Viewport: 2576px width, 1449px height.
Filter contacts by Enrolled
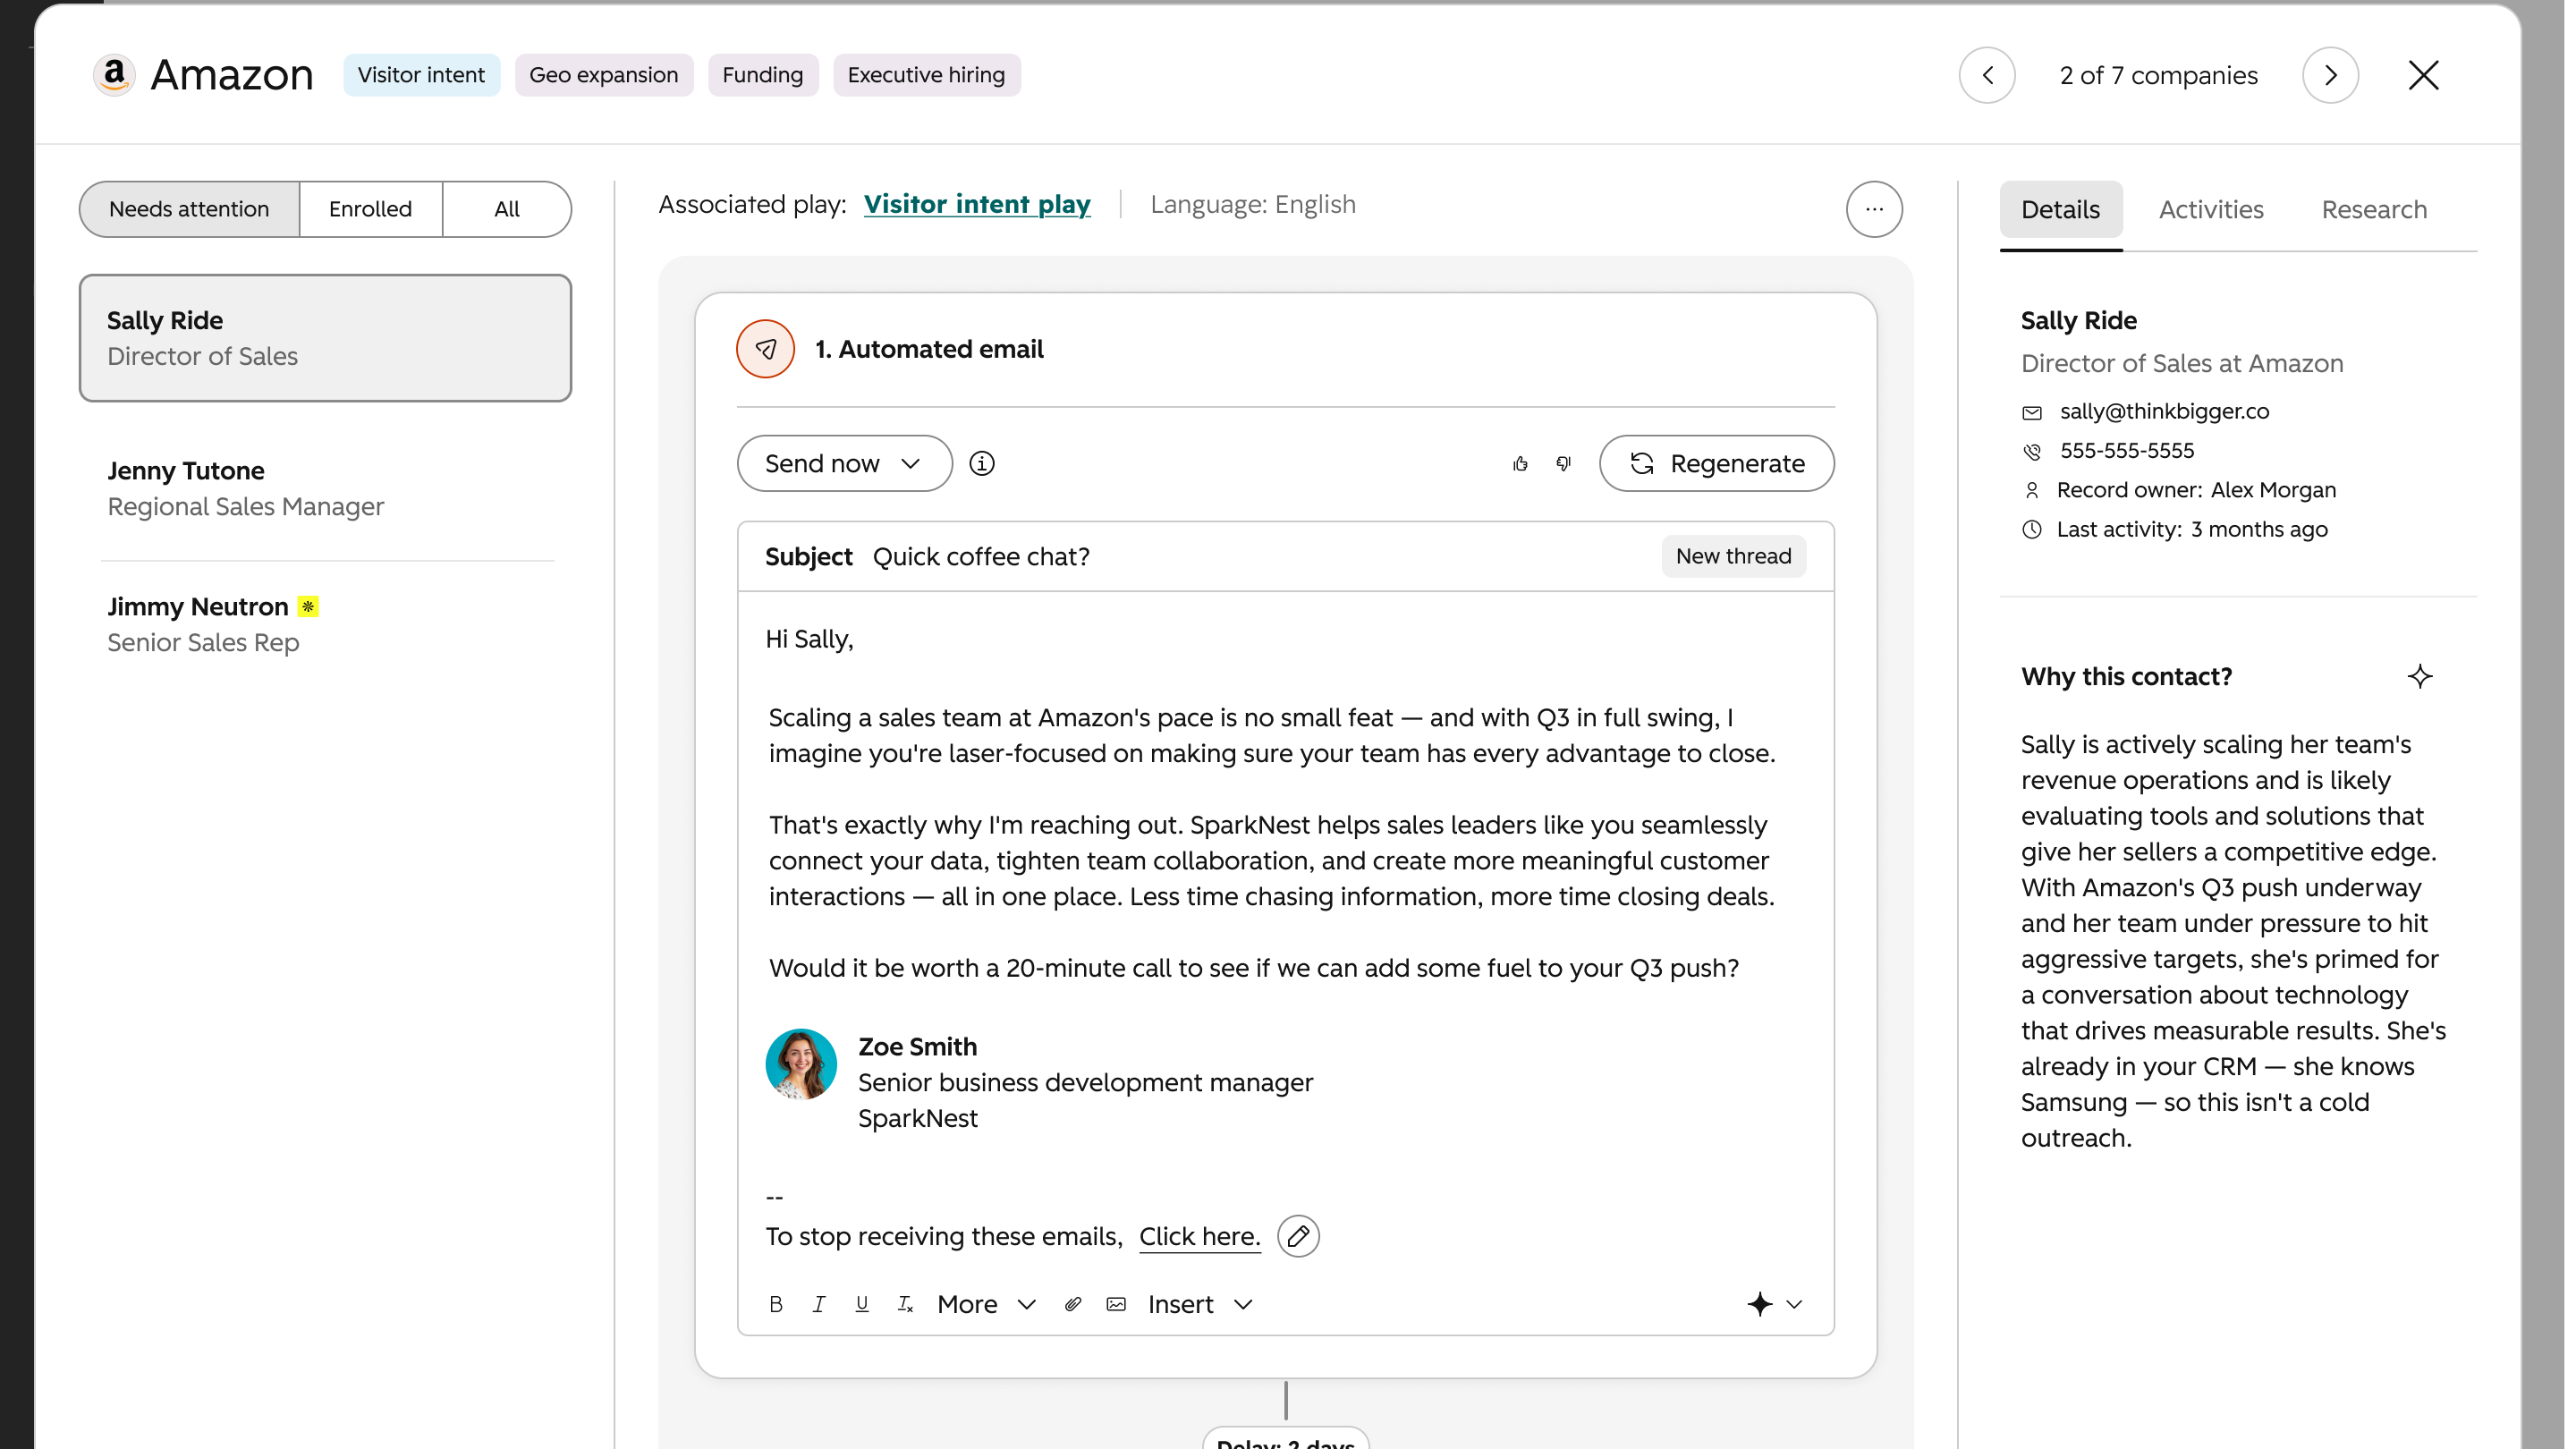click(370, 209)
